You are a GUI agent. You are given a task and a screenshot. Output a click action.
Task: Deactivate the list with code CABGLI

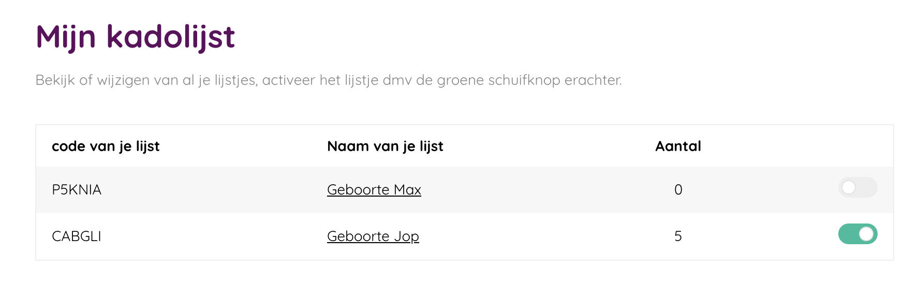(x=857, y=234)
